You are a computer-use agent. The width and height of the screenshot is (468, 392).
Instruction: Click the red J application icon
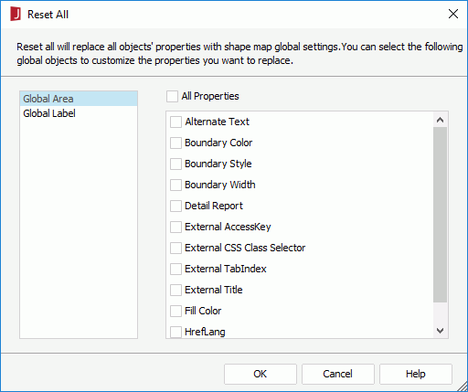(16, 14)
